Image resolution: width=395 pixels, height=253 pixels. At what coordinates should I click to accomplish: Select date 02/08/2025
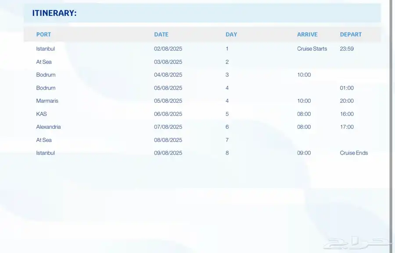click(168, 49)
